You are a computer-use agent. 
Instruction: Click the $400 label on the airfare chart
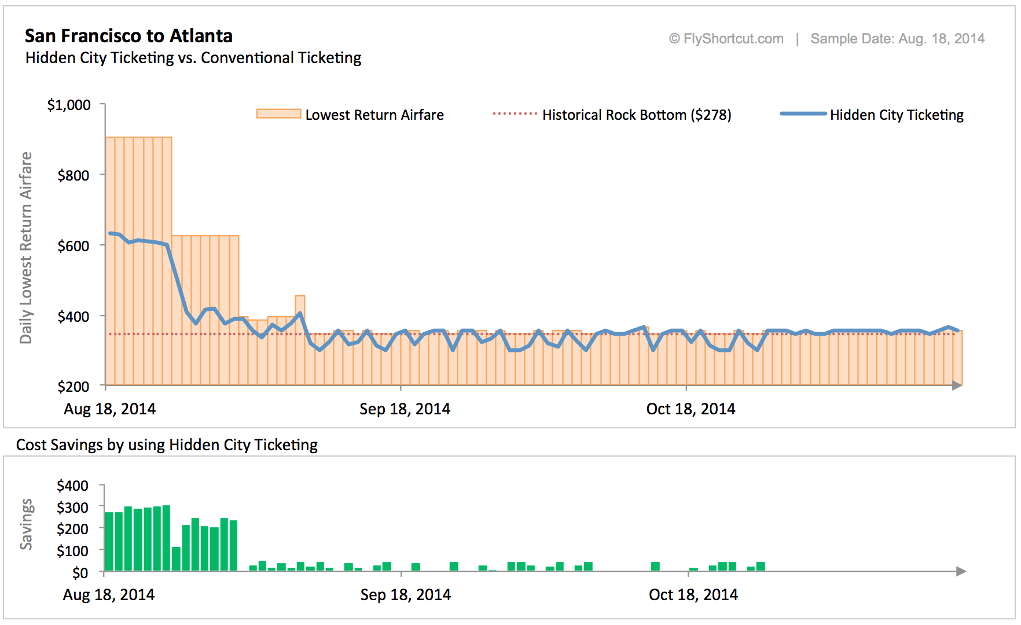point(74,317)
